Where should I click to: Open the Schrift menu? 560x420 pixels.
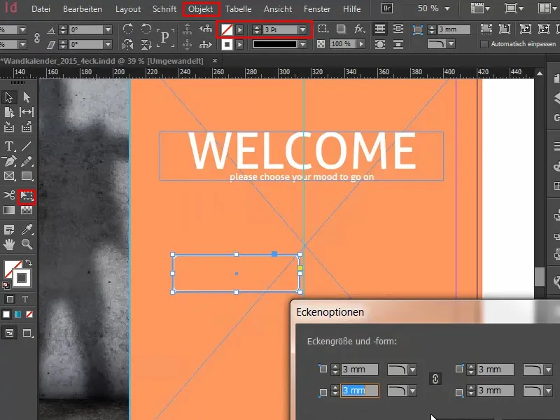coord(164,9)
